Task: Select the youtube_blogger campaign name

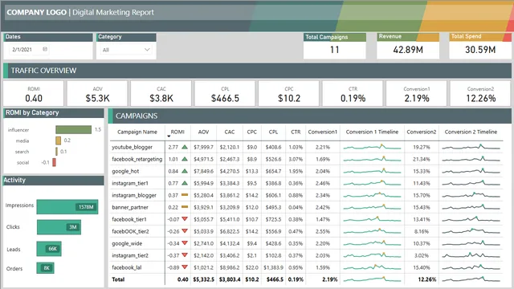Action: (x=132, y=147)
